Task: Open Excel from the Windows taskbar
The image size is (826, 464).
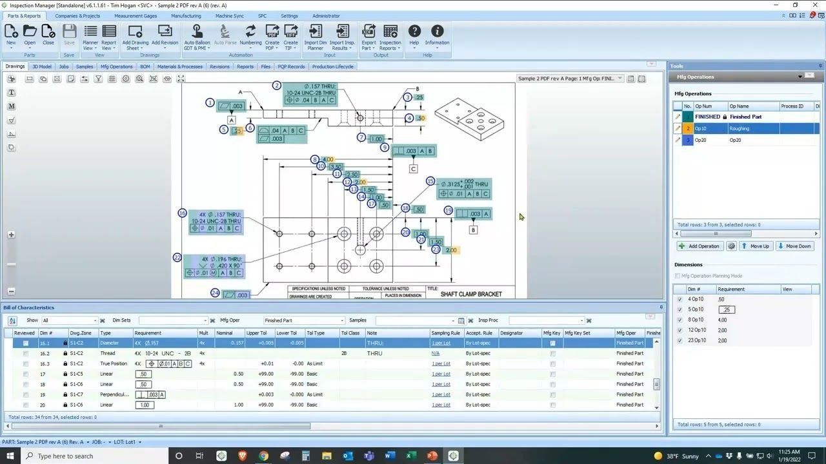Action: 410,456
